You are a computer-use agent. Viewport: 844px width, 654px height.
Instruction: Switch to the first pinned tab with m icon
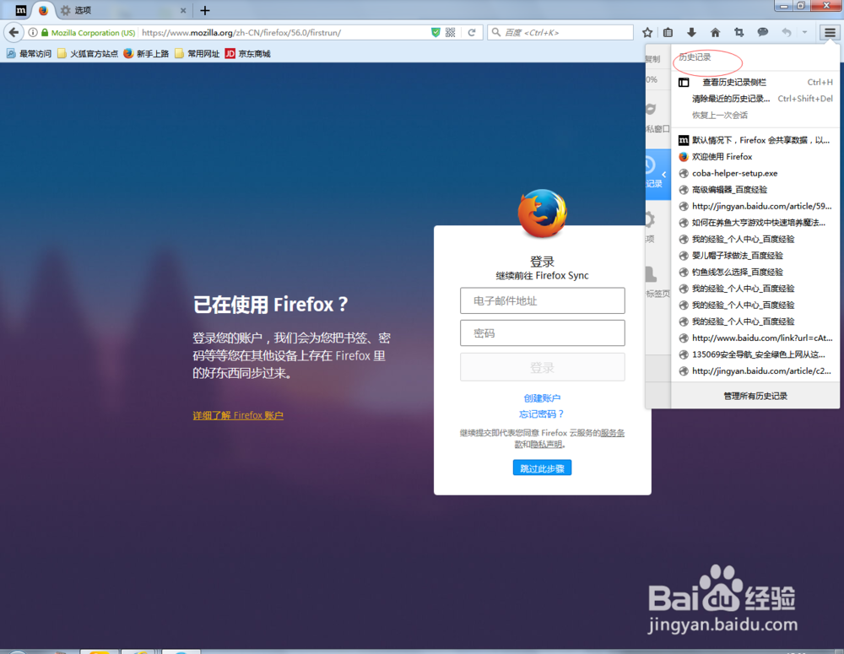point(20,10)
